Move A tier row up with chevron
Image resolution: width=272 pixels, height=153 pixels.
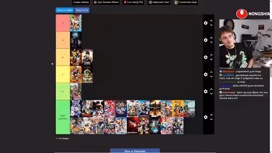(211, 38)
